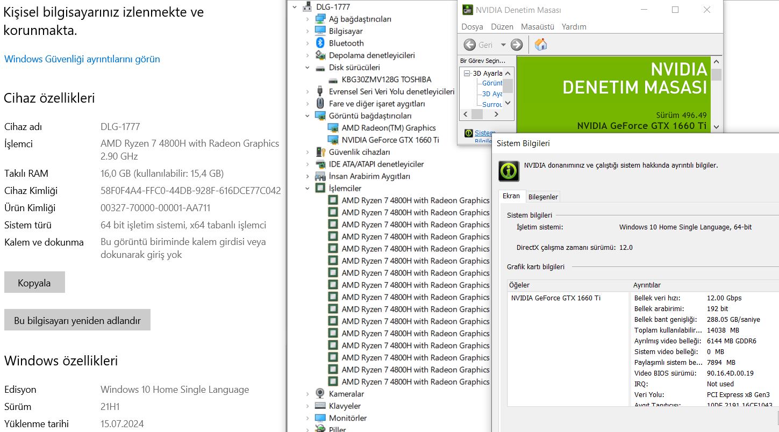The width and height of the screenshot is (779, 432).
Task: Click the device ID 58F0F4A4-FFC0-44DB-928F-616DCE77C042
Action: point(191,191)
